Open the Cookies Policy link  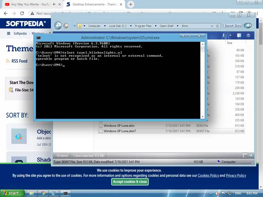click(x=208, y=175)
